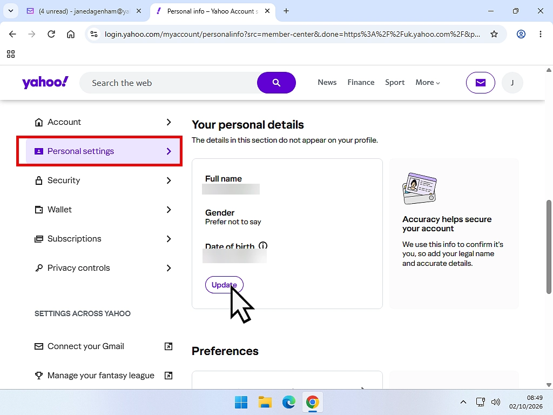Viewport: 553px width, 415px height.
Task: Show hidden system tray icons
Action: point(463,402)
